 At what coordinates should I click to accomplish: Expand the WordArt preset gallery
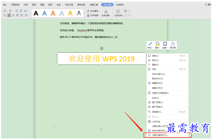pos(84,13)
